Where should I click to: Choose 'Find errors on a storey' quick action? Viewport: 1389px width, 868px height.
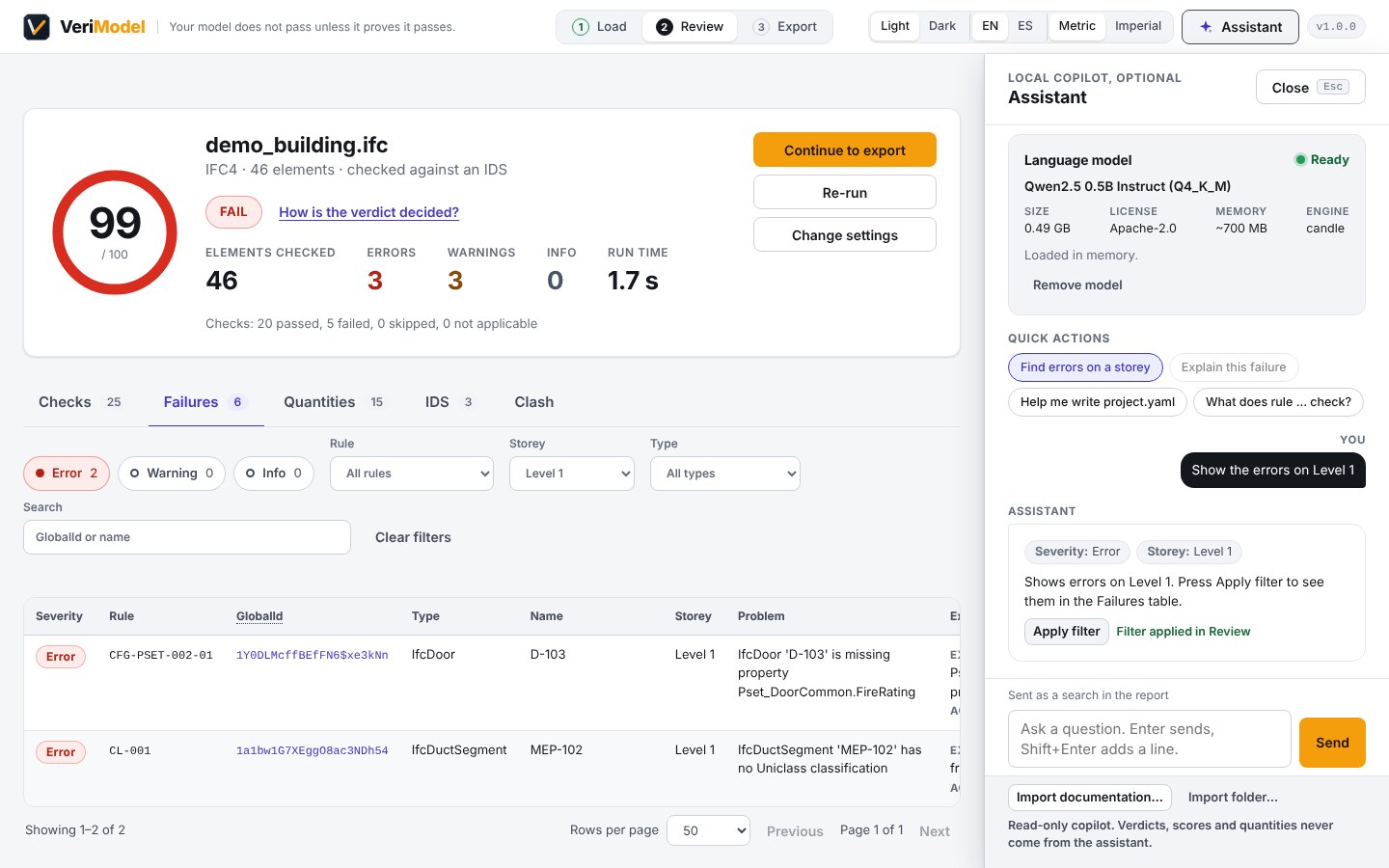(x=1085, y=367)
